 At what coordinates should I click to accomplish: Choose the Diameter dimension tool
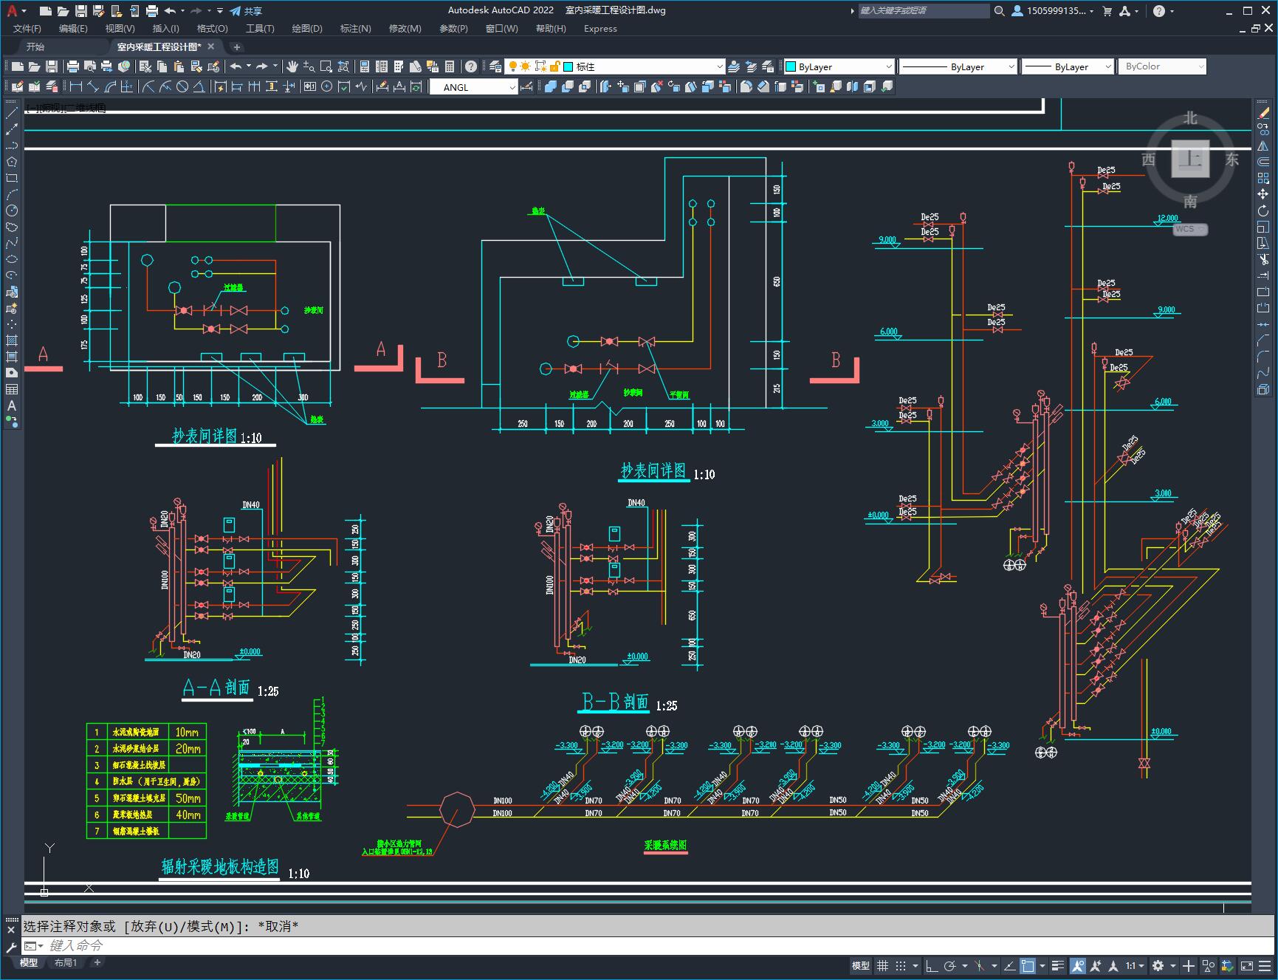pos(182,86)
